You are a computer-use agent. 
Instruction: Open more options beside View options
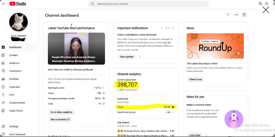point(140,57)
